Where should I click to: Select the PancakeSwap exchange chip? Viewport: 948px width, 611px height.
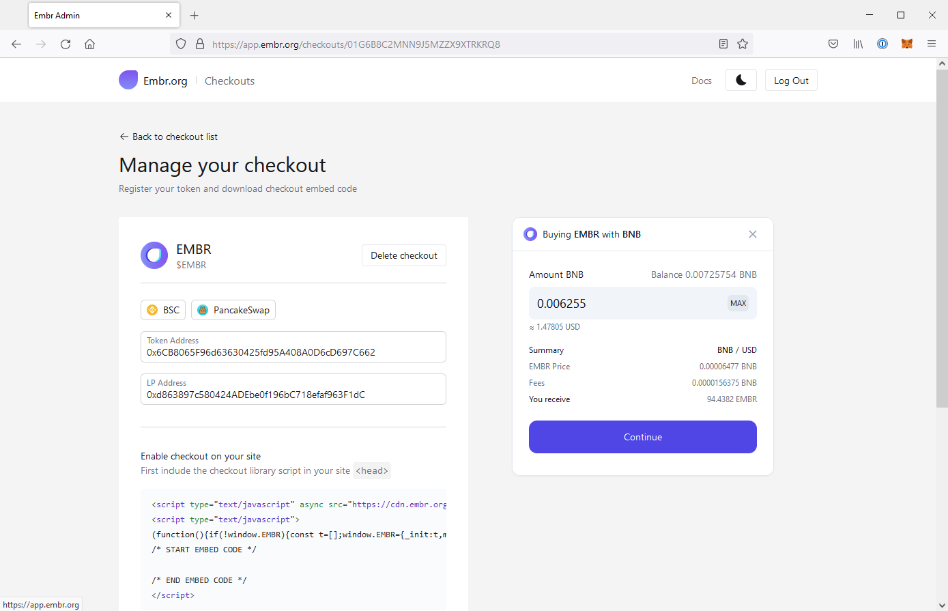[233, 310]
